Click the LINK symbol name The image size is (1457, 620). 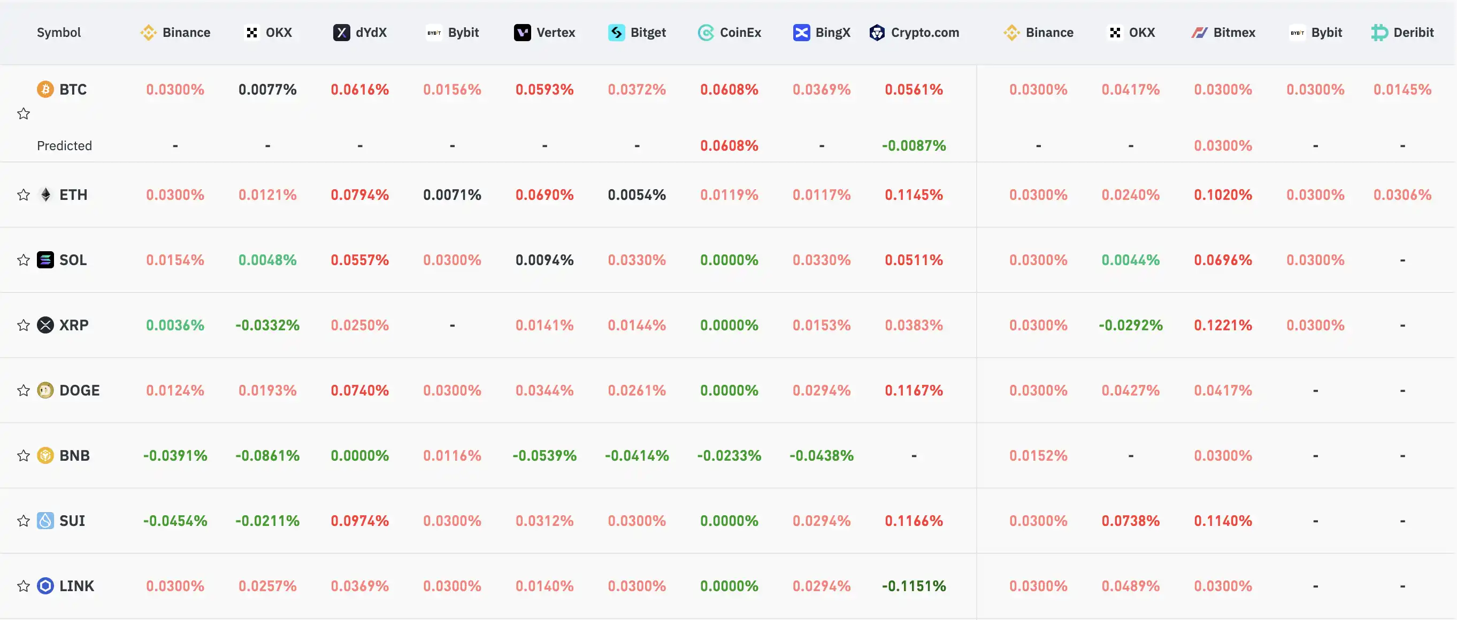click(77, 586)
